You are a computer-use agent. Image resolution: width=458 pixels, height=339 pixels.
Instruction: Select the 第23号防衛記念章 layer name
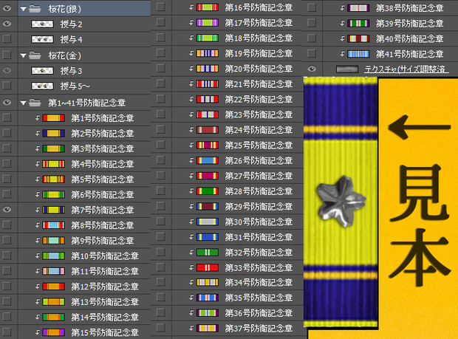(259, 114)
